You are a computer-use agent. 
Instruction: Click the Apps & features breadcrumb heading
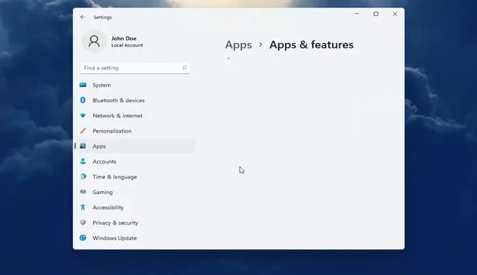[311, 45]
